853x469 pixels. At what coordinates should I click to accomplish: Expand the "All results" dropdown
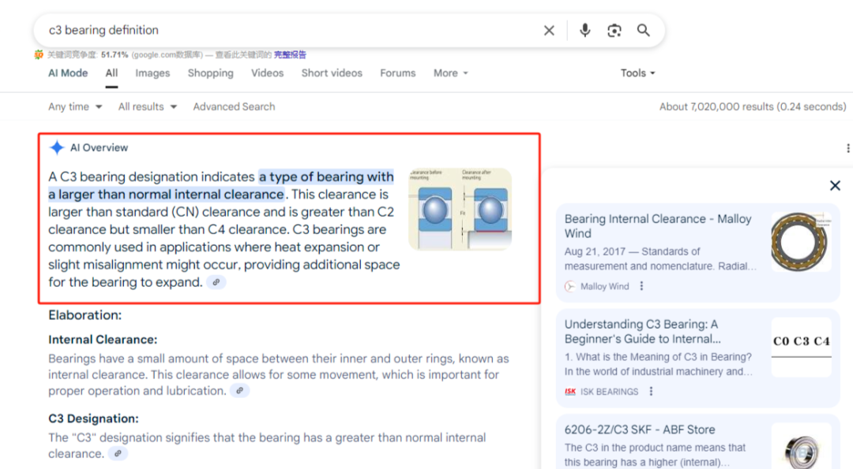(147, 106)
